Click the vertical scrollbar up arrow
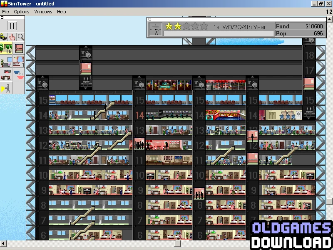 click(330, 19)
